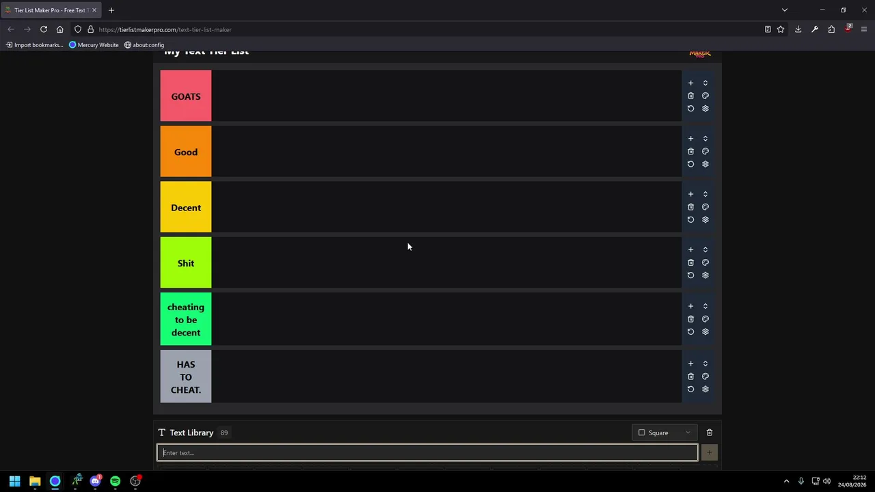Viewport: 875px width, 492px height.
Task: Open settings for 'HAS TO CHEAT.' tier
Action: [x=705, y=389]
